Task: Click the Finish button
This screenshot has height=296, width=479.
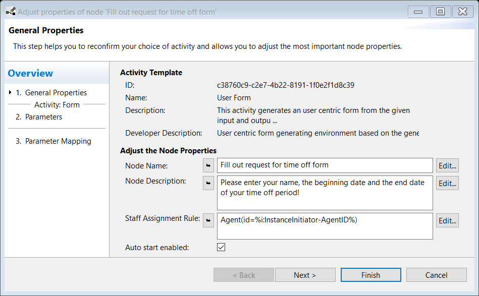Action: click(x=370, y=275)
